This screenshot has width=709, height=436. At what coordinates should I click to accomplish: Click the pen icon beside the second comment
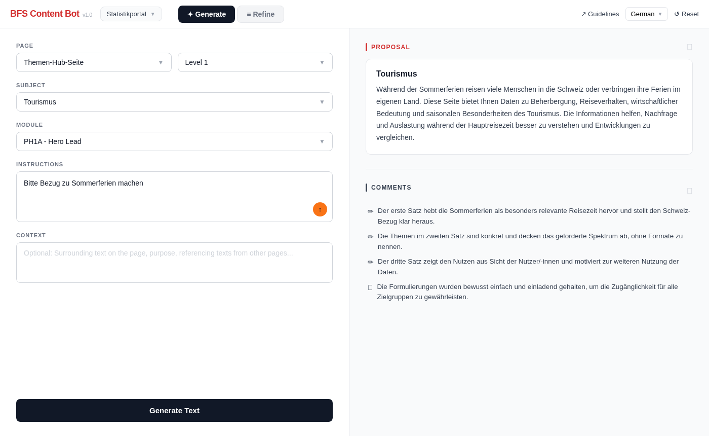[370, 236]
